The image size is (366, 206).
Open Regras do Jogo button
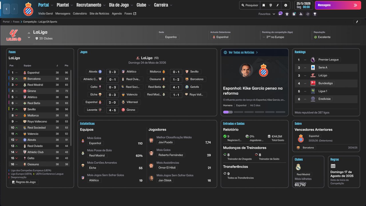(24, 182)
